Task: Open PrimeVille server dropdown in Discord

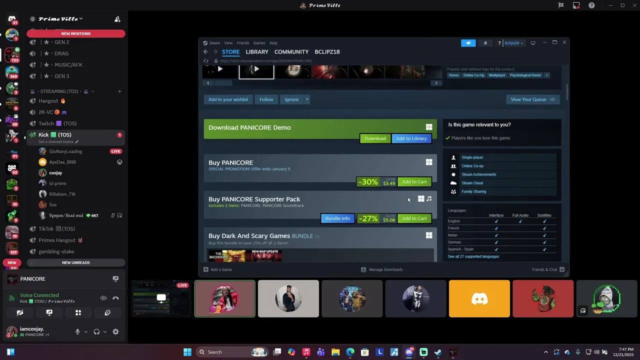Action: (61, 19)
